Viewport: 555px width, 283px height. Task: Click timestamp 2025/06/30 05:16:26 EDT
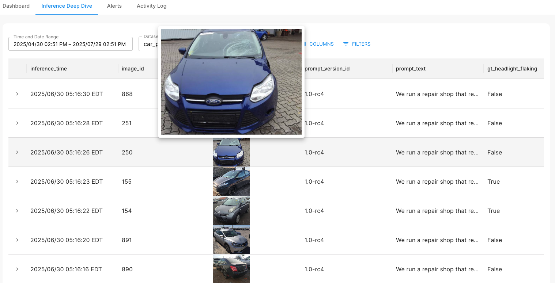(67, 152)
